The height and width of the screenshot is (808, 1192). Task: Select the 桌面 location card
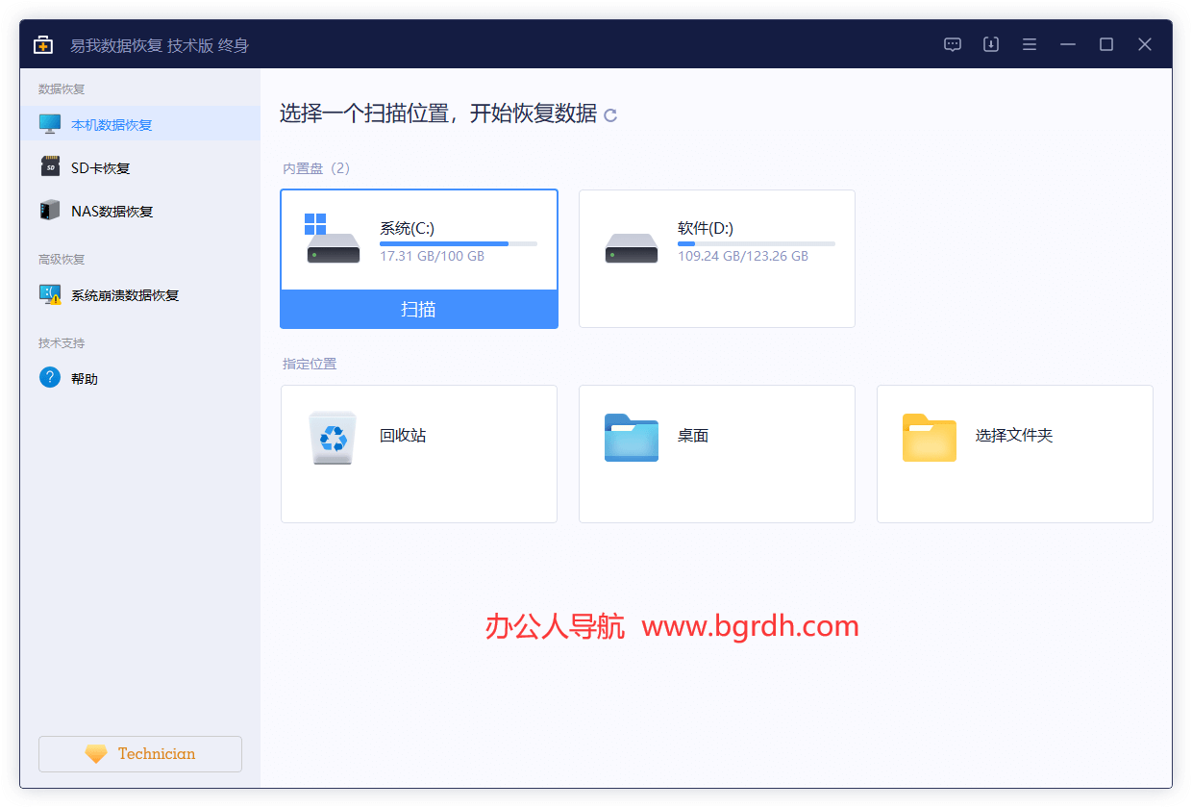pos(717,454)
